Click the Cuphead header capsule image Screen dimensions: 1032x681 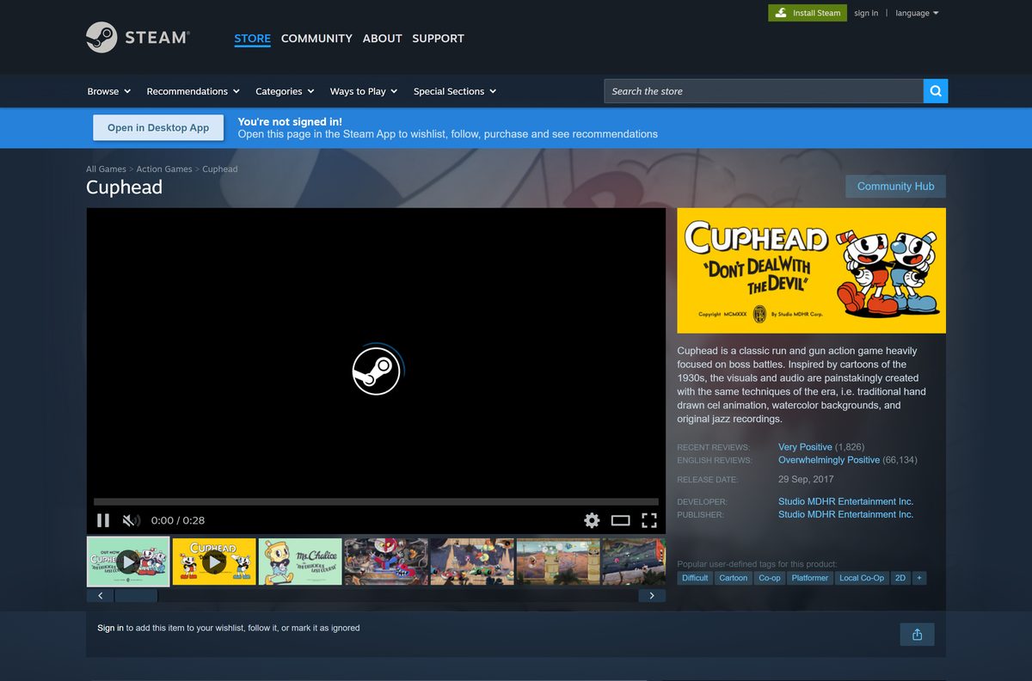click(x=811, y=270)
